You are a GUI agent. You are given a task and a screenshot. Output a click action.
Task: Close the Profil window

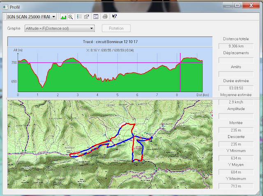[x=251, y=5]
